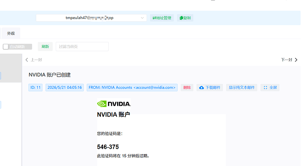Delete this email with 删除
This screenshot has width=305, height=166.
click(187, 88)
